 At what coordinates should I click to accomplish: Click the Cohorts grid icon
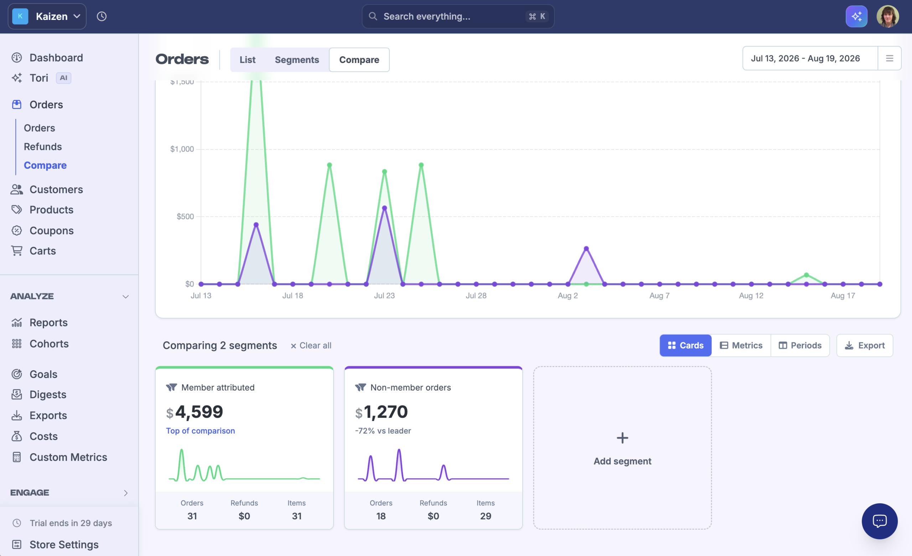[17, 343]
